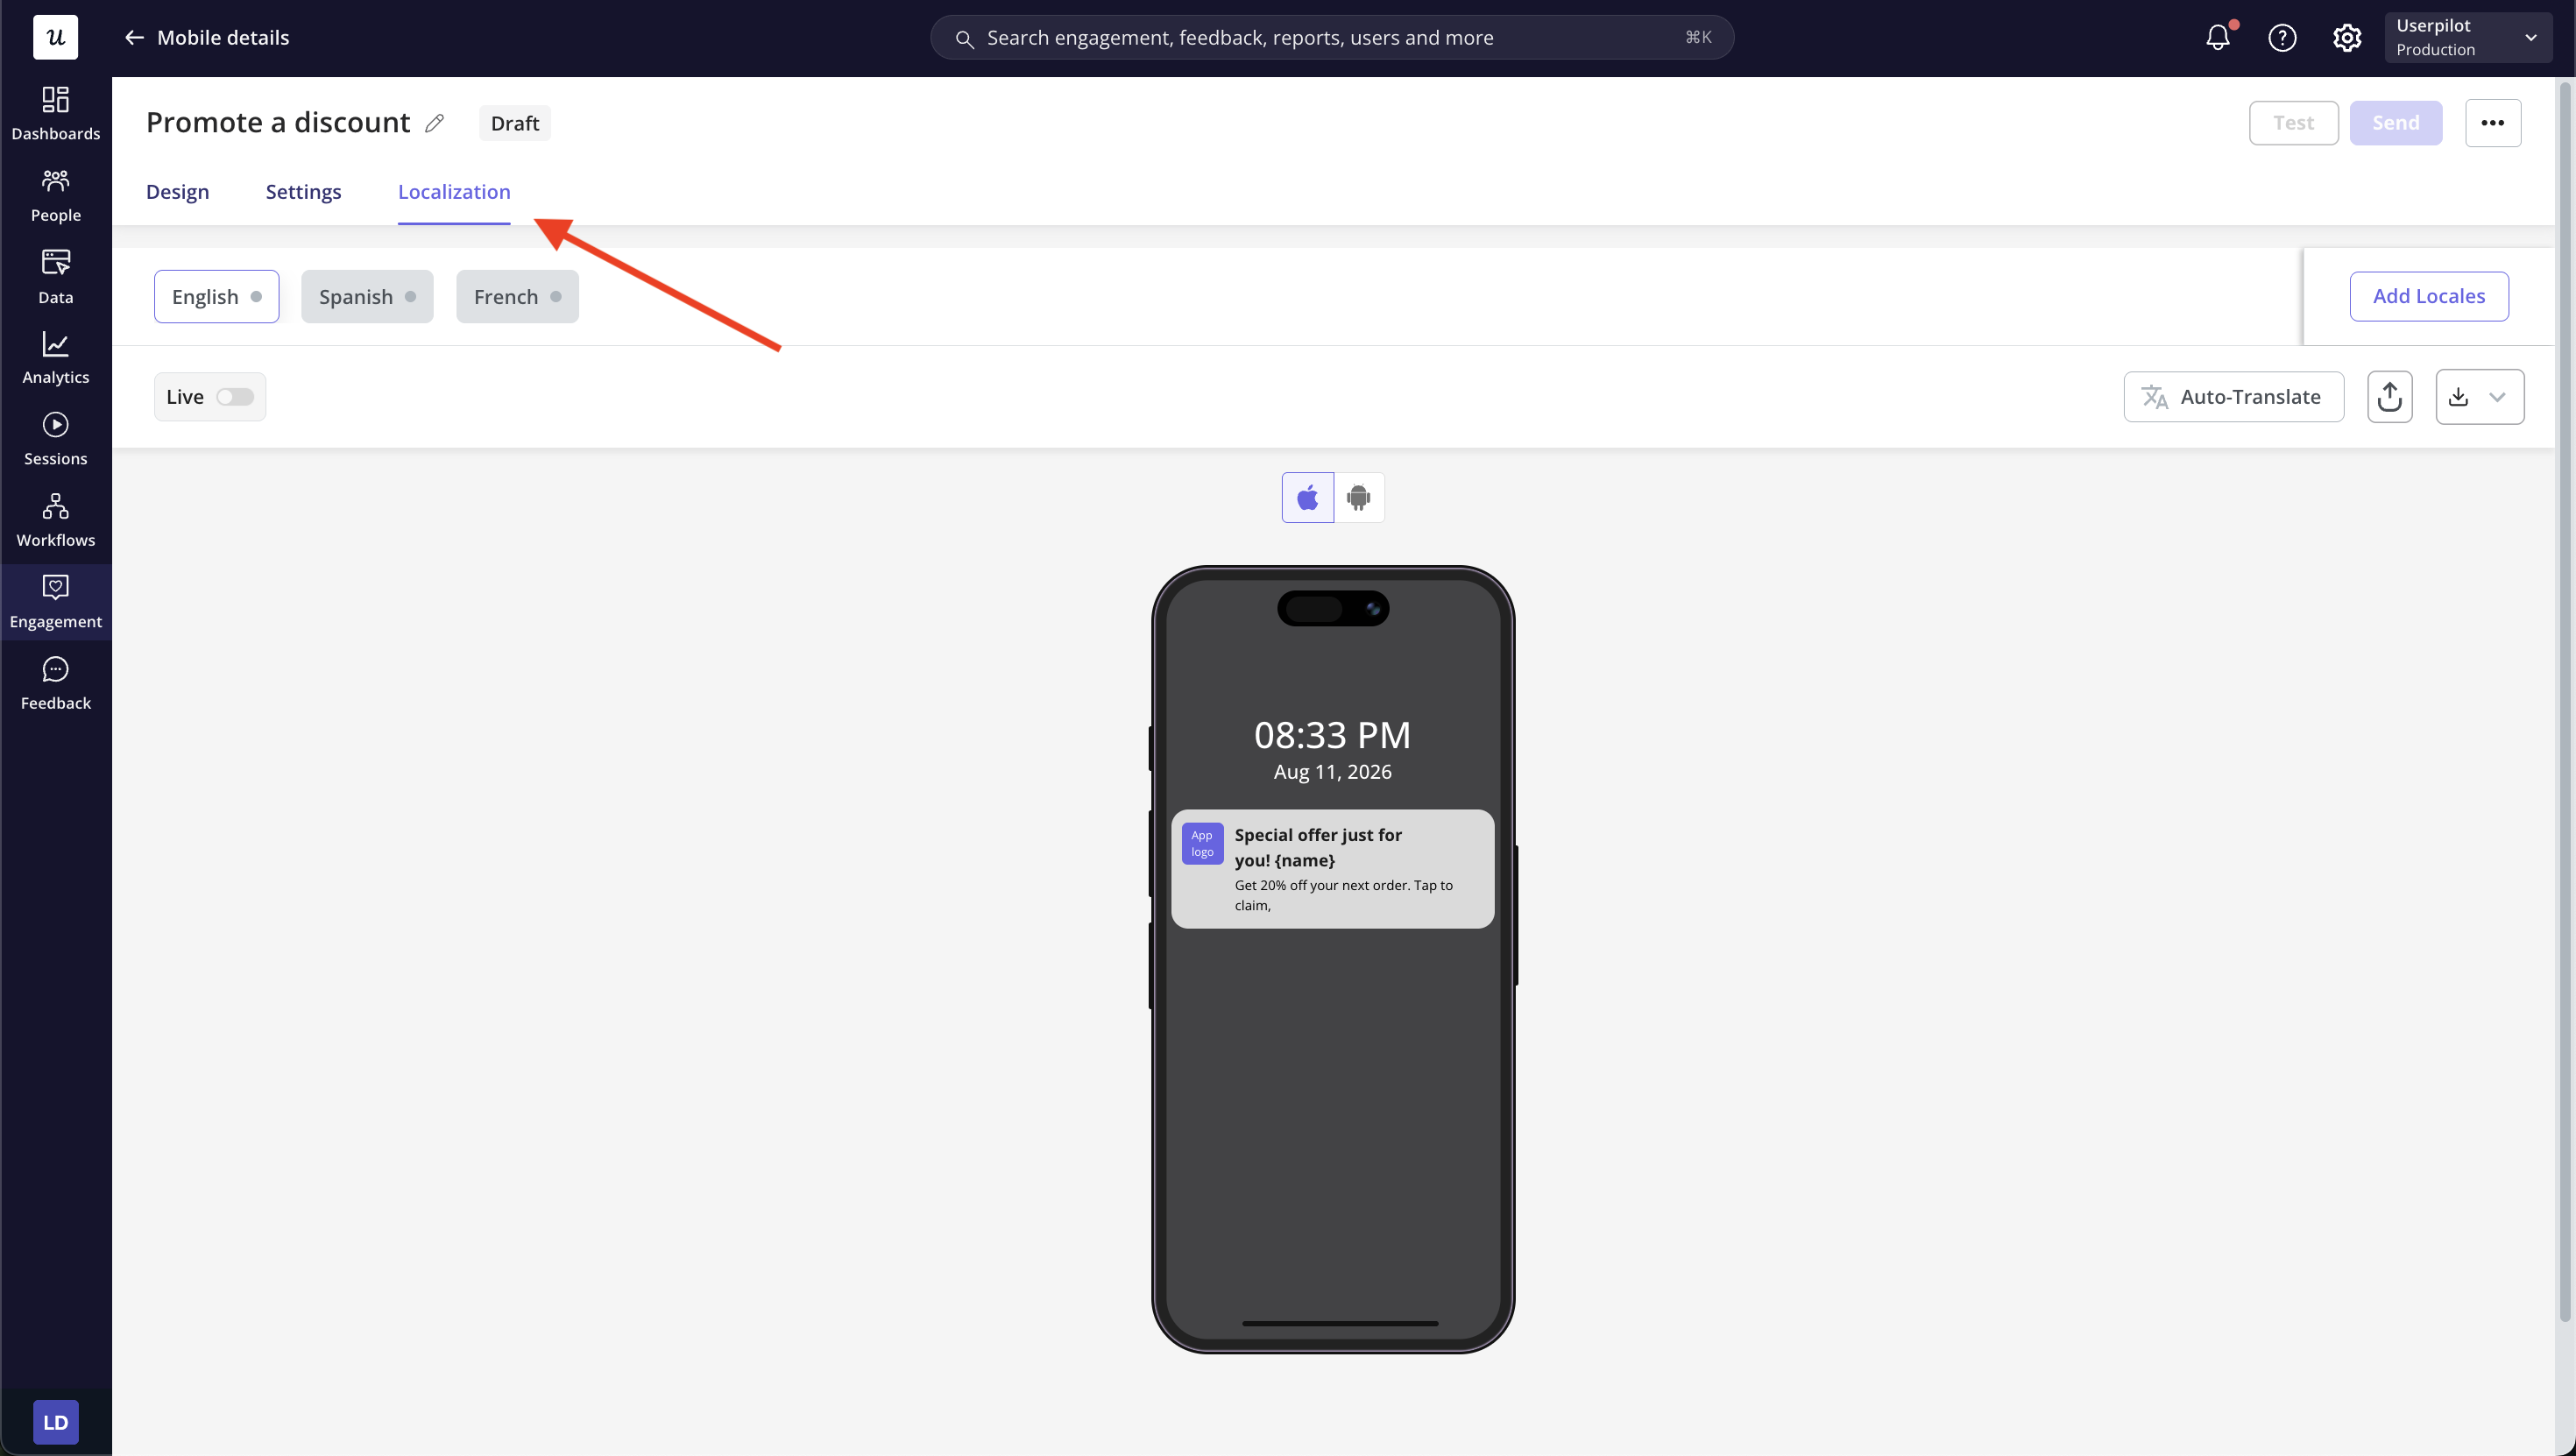Open the three-dot more options menu
Image resolution: width=2576 pixels, height=1456 pixels.
click(2492, 123)
